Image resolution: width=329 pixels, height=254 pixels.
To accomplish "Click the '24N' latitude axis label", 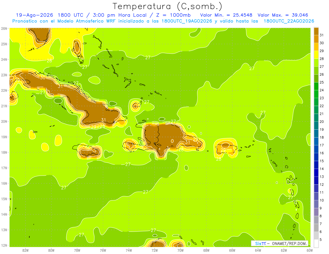I will 4,59.
